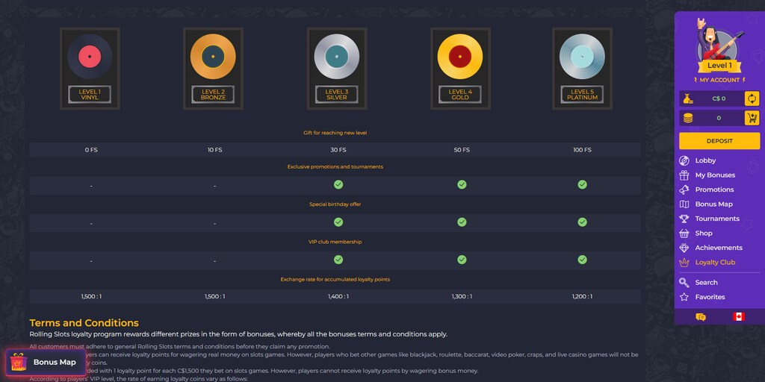Open Lobby from the sidebar

tap(704, 160)
